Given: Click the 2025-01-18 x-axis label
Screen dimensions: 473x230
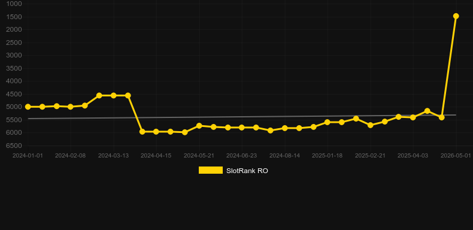Looking at the screenshot, I should [x=328, y=156].
